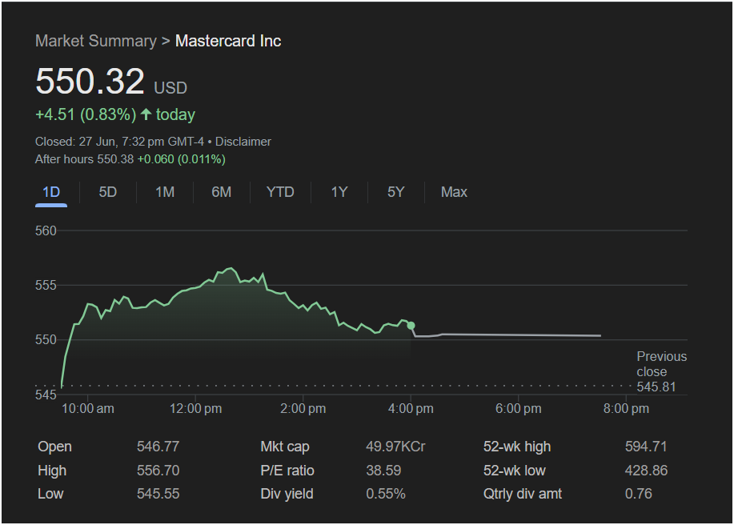Viewport: 734px width, 525px height.
Task: Click the P/E ratio value 38.59
Action: coord(383,471)
